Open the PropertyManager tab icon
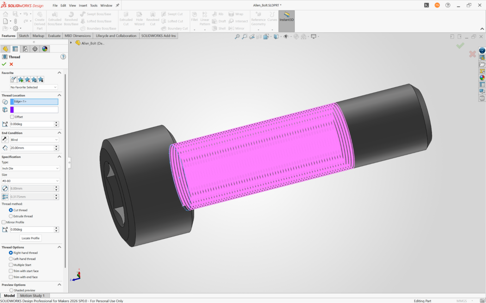This screenshot has height=303, width=486. pyautogui.click(x=15, y=49)
